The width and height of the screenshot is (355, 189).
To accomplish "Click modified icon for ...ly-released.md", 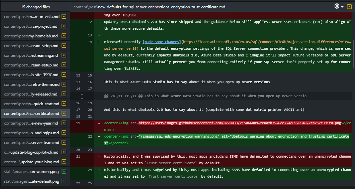I will [64, 94].
